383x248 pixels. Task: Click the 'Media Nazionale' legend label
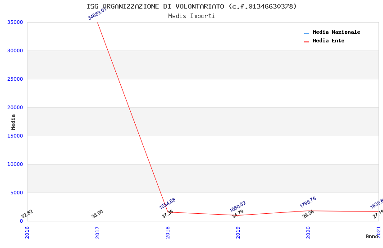tap(336, 32)
